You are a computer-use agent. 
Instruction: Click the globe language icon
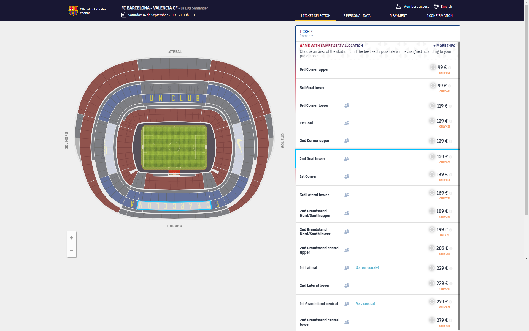[x=436, y=6]
